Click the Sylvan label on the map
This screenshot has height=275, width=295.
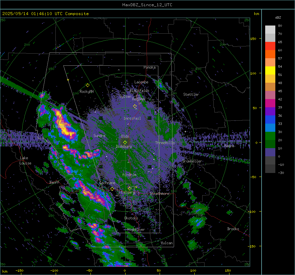125,96
